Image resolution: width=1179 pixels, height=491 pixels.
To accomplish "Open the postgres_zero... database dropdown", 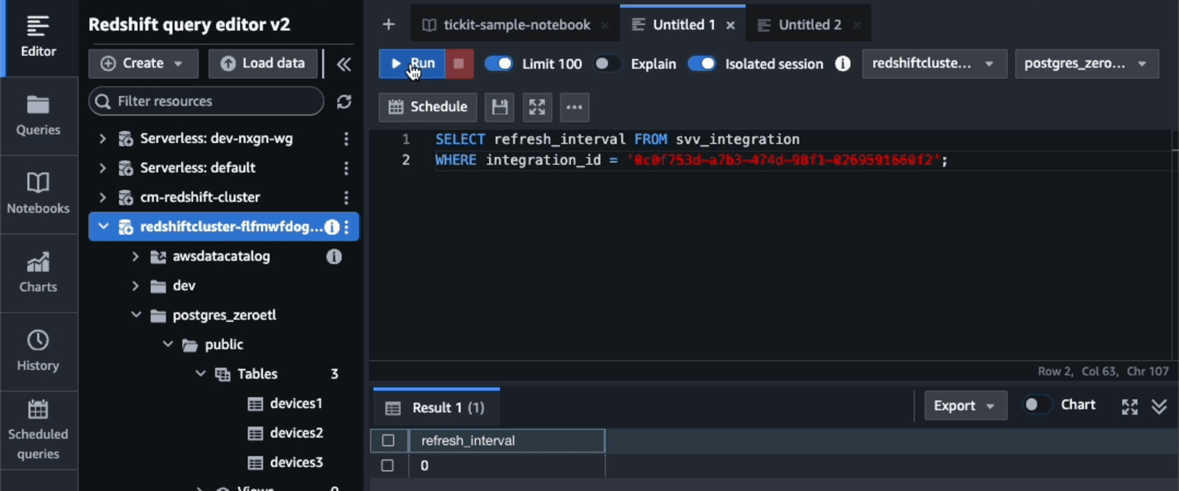I will coord(1086,64).
